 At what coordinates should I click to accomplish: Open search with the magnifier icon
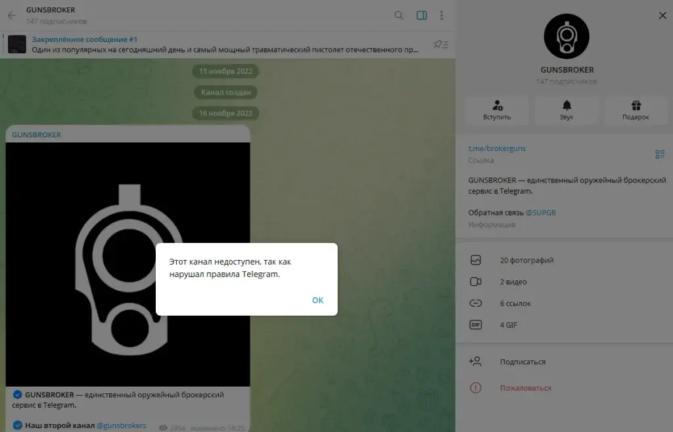399,16
